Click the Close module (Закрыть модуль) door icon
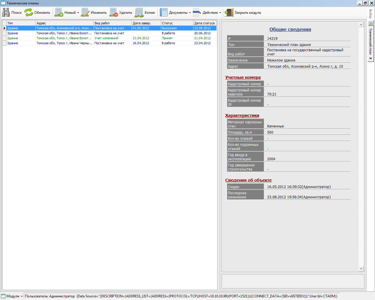This screenshot has width=375, height=300. point(229,13)
